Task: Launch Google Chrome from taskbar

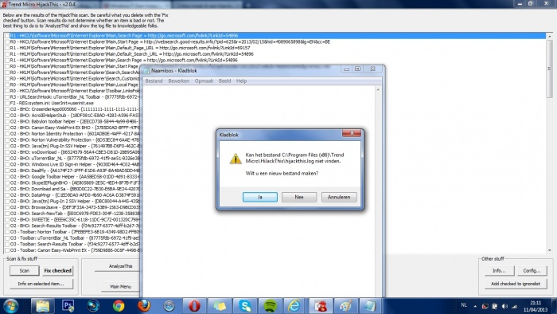Action: coord(119,306)
